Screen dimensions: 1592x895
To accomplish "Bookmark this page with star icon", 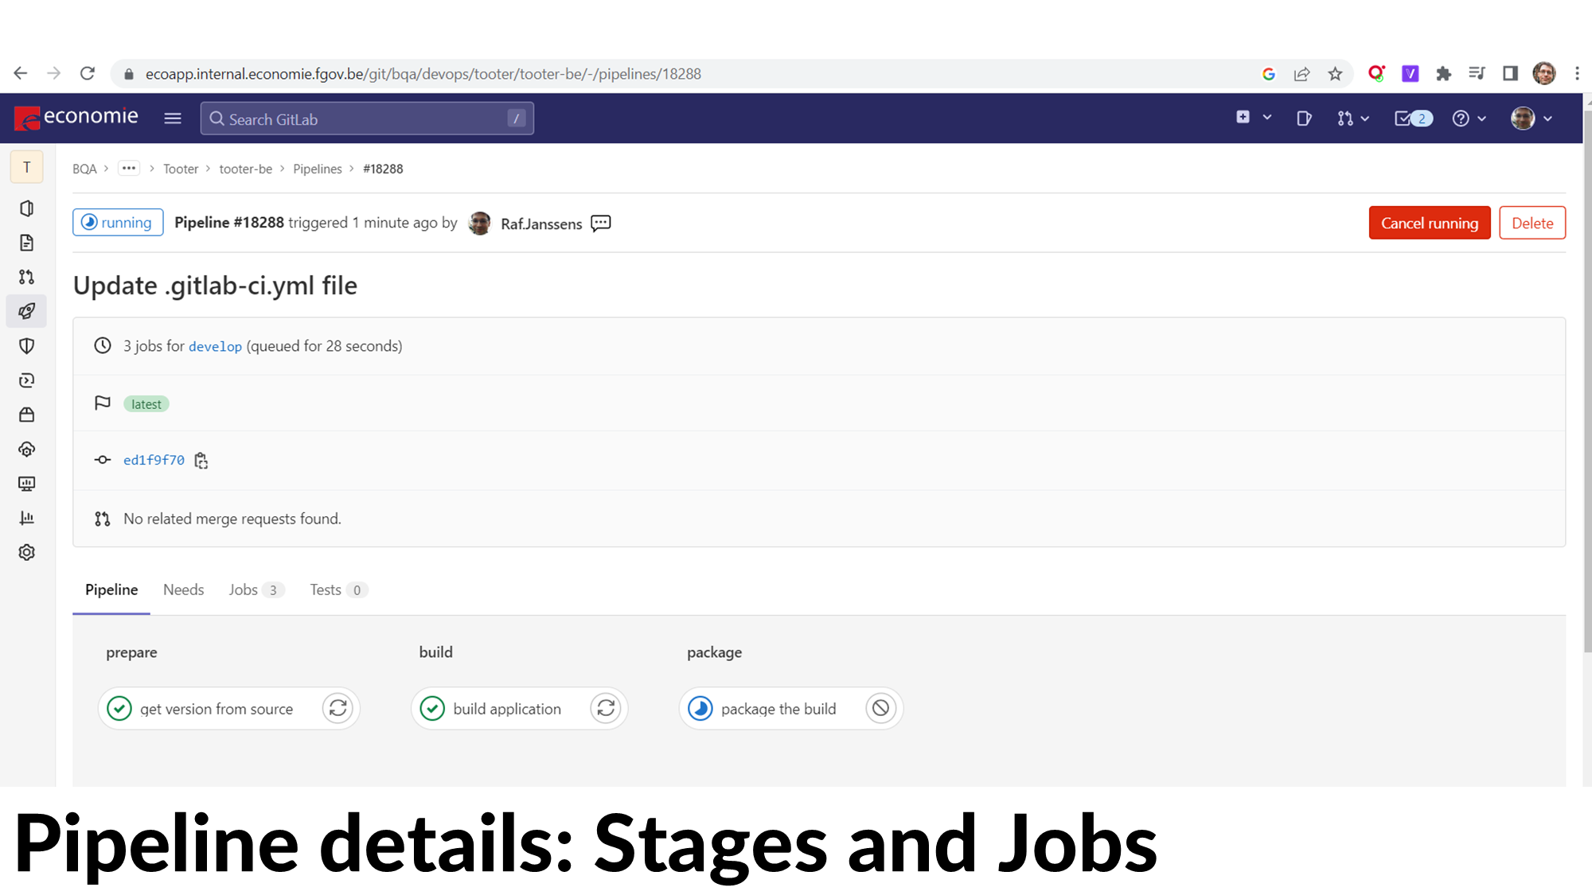I will [x=1335, y=74].
